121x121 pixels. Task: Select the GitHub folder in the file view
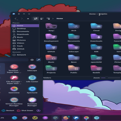click(x=51, y=47)
